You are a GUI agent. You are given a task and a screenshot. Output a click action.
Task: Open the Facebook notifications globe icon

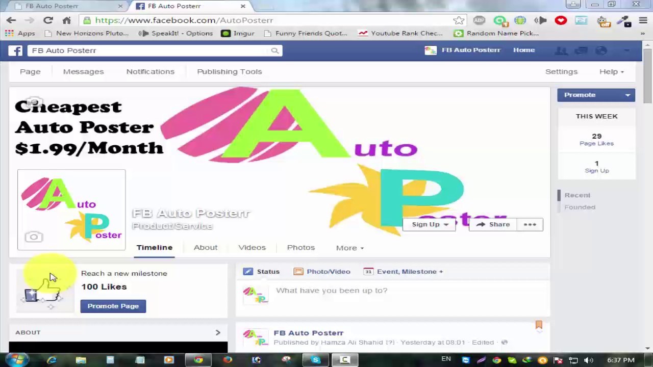[601, 50]
